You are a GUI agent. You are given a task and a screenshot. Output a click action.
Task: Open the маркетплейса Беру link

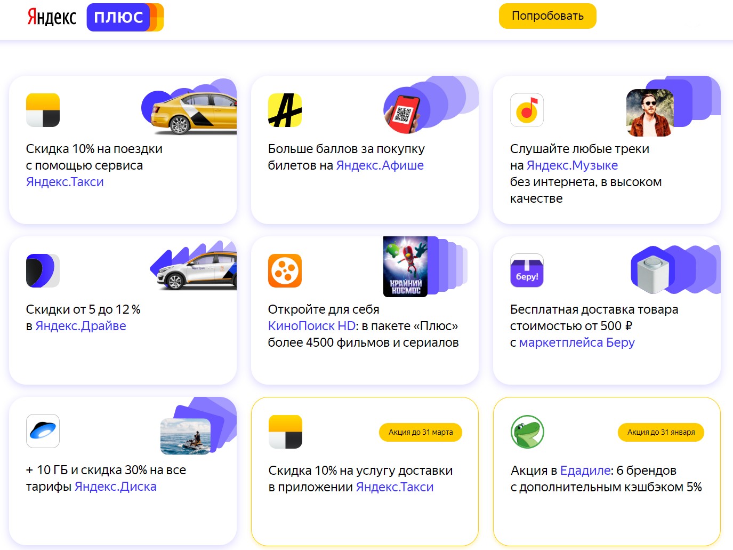point(577,342)
